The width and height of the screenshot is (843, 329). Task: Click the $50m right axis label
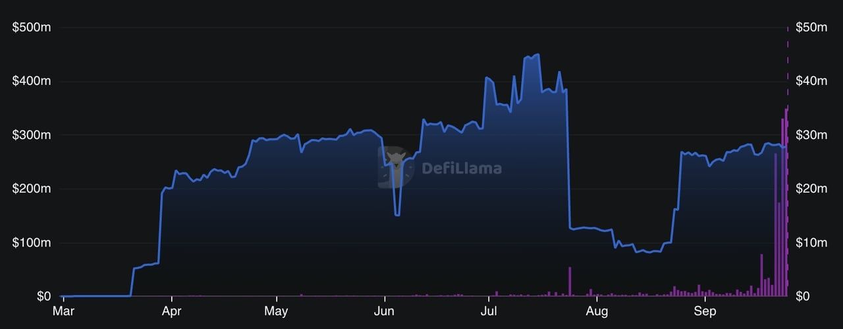[811, 28]
